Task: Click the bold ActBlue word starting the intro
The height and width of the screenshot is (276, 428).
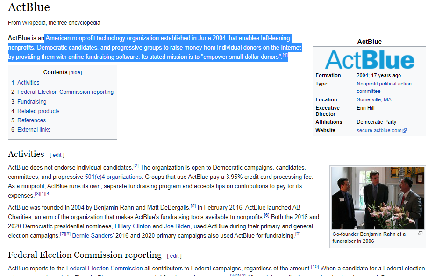Action: [19, 38]
